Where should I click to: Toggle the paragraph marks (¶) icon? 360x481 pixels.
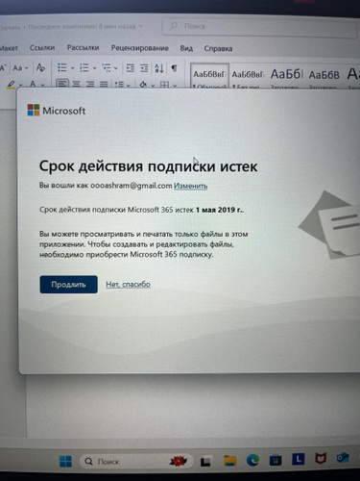tap(174, 68)
